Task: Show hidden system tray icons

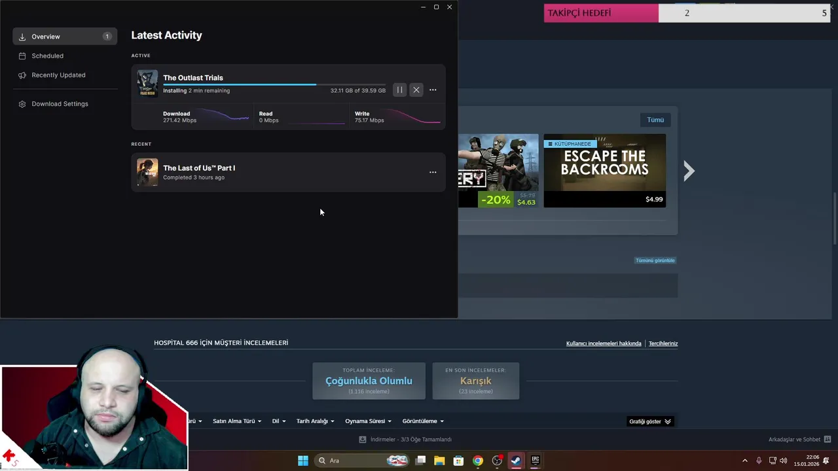Action: [744, 461]
